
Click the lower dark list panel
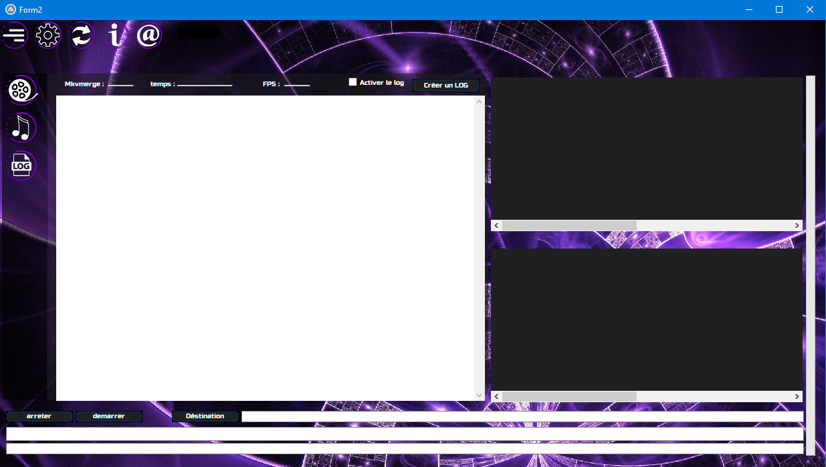[647, 319]
